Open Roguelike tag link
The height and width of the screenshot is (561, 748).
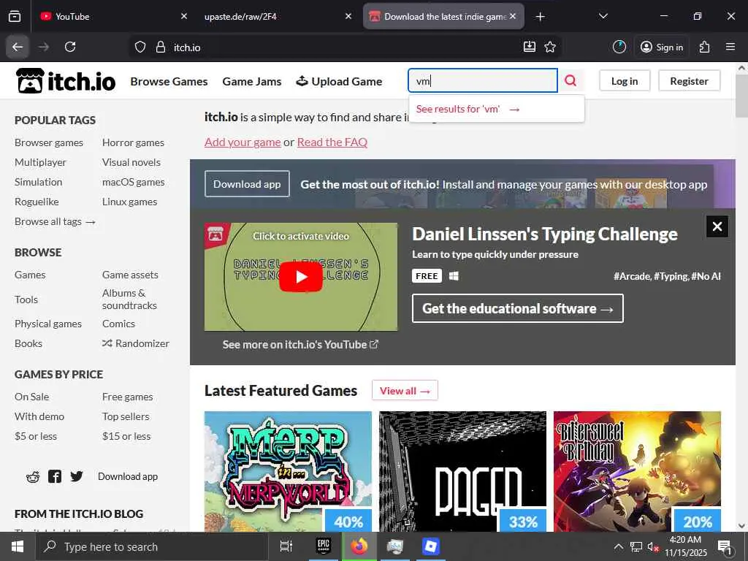coord(37,202)
